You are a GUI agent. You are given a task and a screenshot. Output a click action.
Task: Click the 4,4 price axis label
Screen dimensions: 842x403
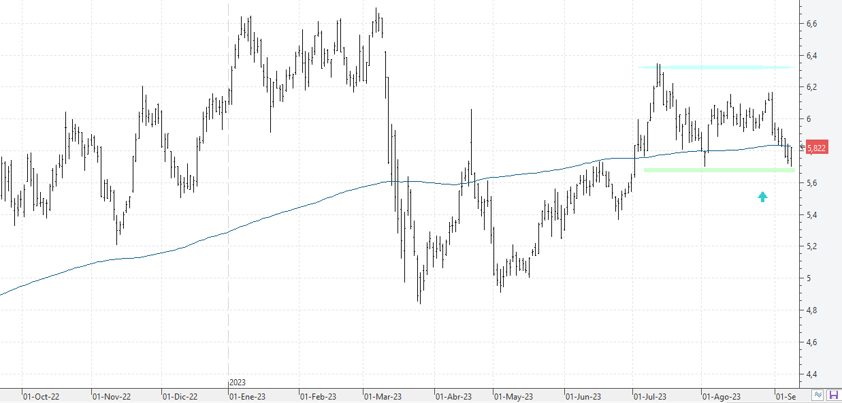(x=811, y=374)
